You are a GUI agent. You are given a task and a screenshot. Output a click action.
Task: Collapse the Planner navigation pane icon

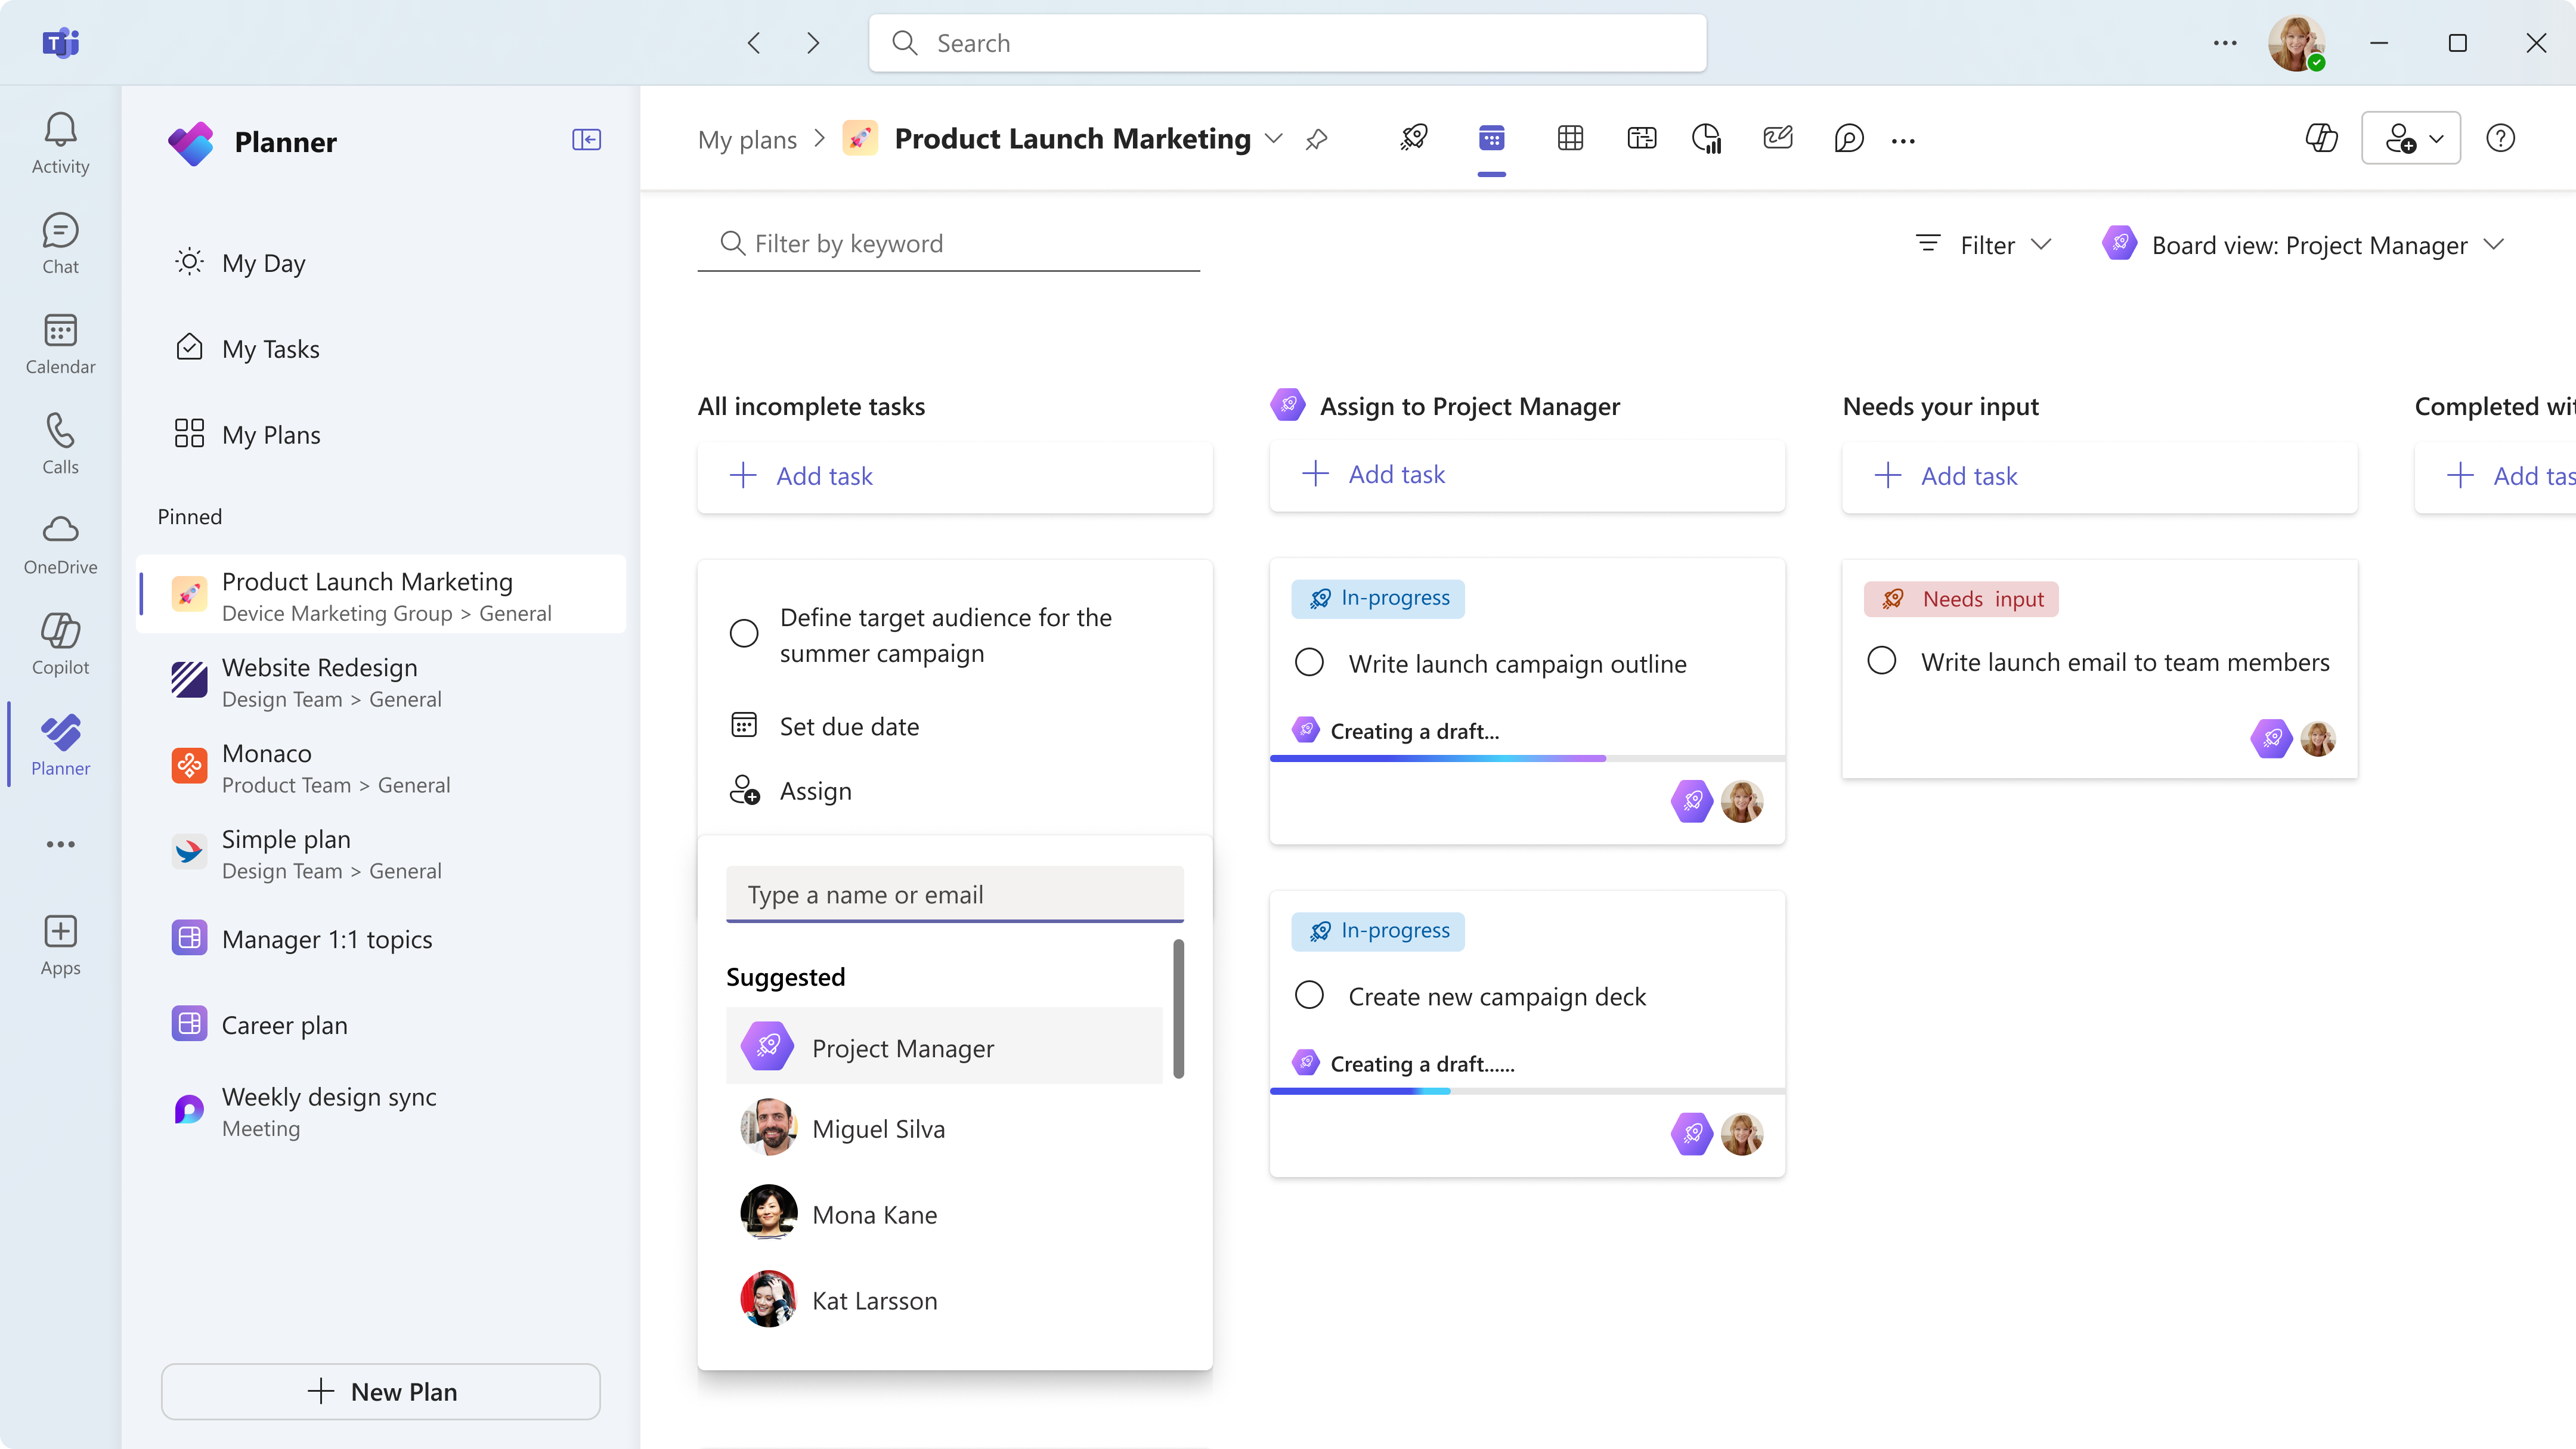point(586,139)
